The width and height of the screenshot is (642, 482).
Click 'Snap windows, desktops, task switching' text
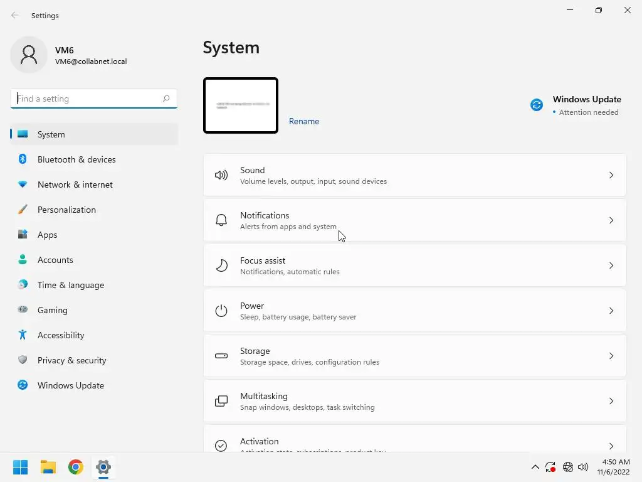coord(307,407)
